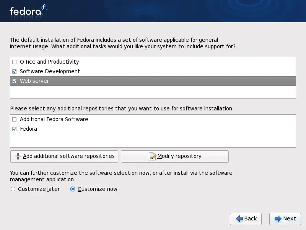Select the Additional Fedora Software row label
This screenshot has height=230, width=306.
pos(54,119)
